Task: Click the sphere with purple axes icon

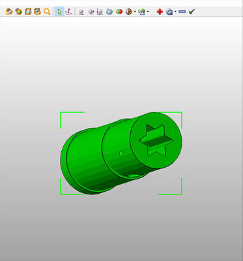Action: (100, 12)
